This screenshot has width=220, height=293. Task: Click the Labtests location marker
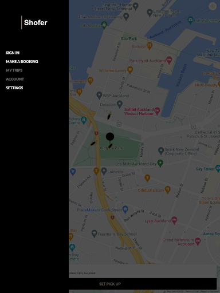(104, 171)
